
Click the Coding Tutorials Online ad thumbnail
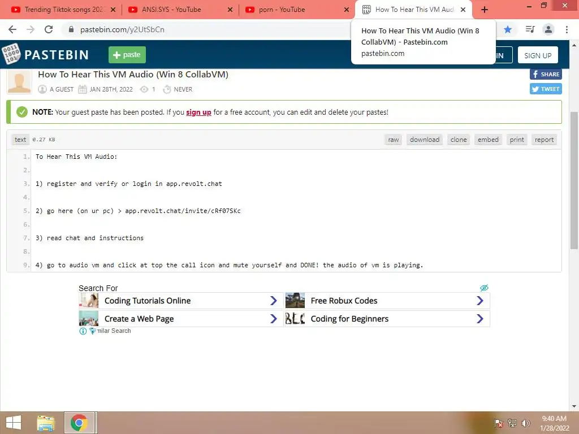click(89, 301)
